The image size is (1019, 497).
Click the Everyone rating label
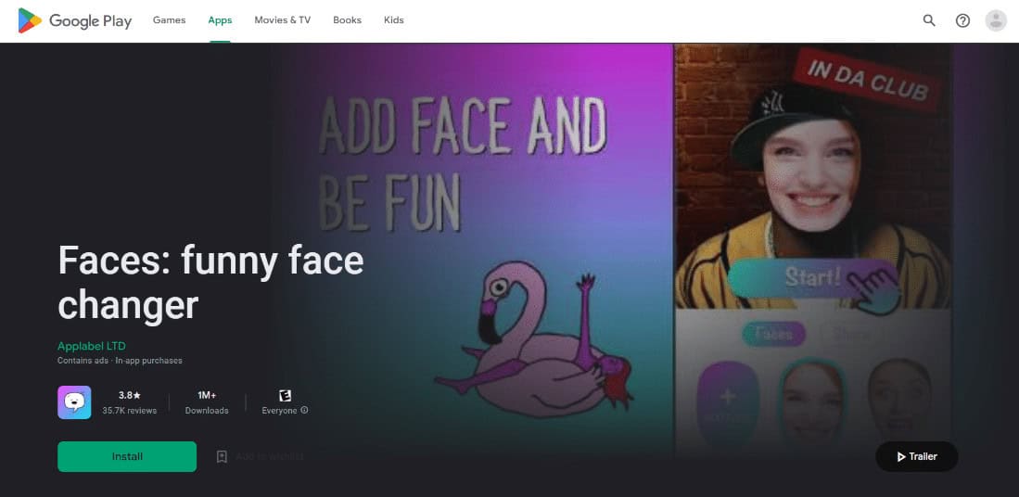[279, 411]
